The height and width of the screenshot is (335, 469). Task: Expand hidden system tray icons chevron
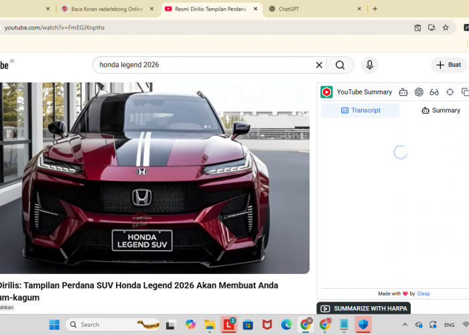pos(405,324)
